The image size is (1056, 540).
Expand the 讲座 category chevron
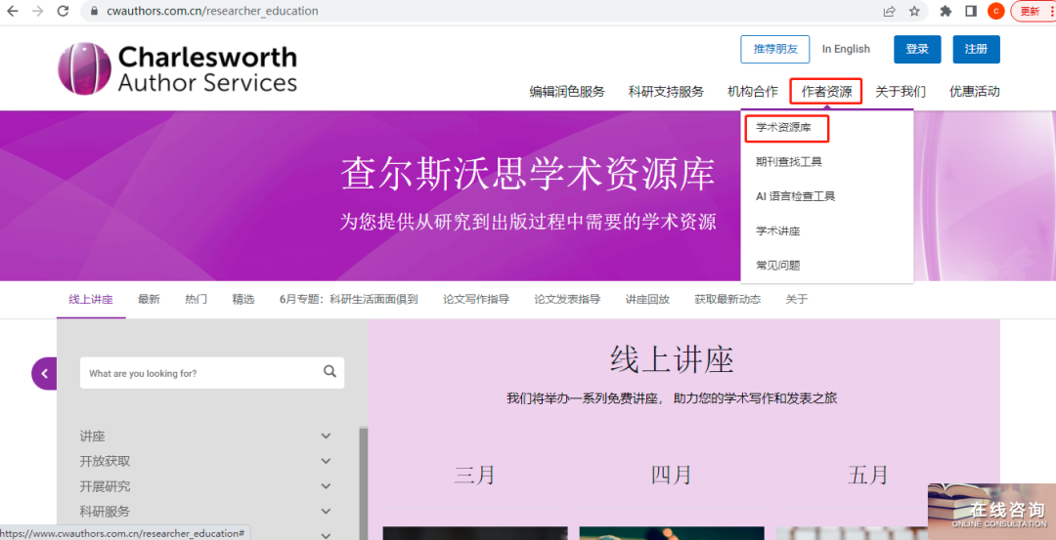coord(326,436)
